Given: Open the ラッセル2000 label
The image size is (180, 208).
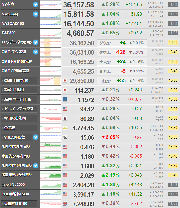Looking at the screenshot, I should [x=13, y=185].
